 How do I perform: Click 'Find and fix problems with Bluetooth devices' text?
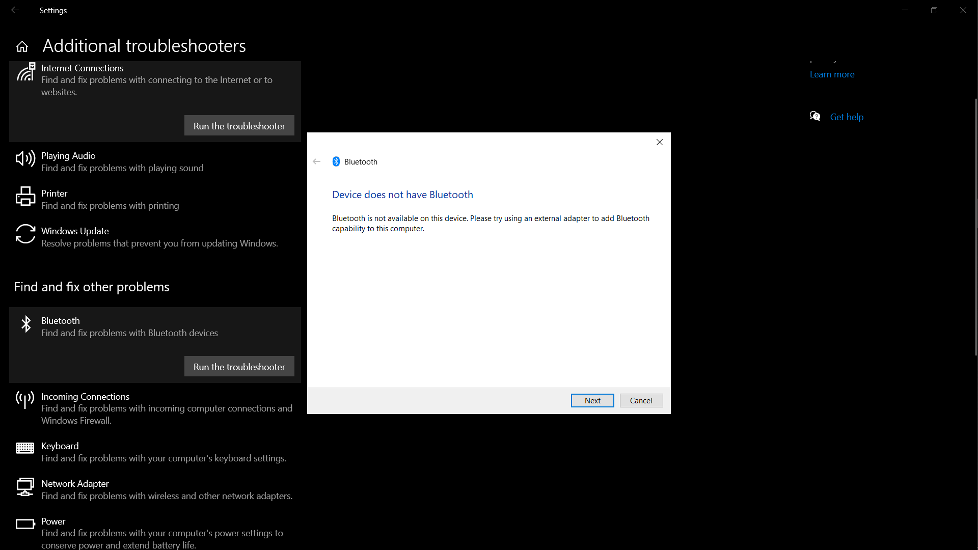129,333
